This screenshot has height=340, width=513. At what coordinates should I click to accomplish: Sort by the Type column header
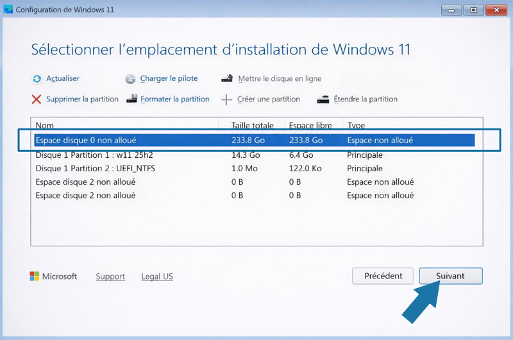[x=356, y=125]
